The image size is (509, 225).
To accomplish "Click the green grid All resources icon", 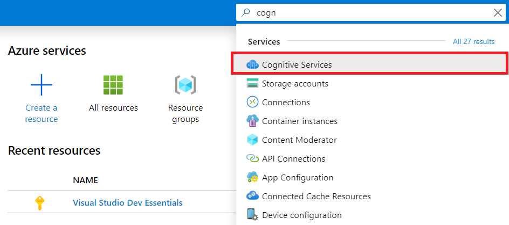I will (113, 85).
